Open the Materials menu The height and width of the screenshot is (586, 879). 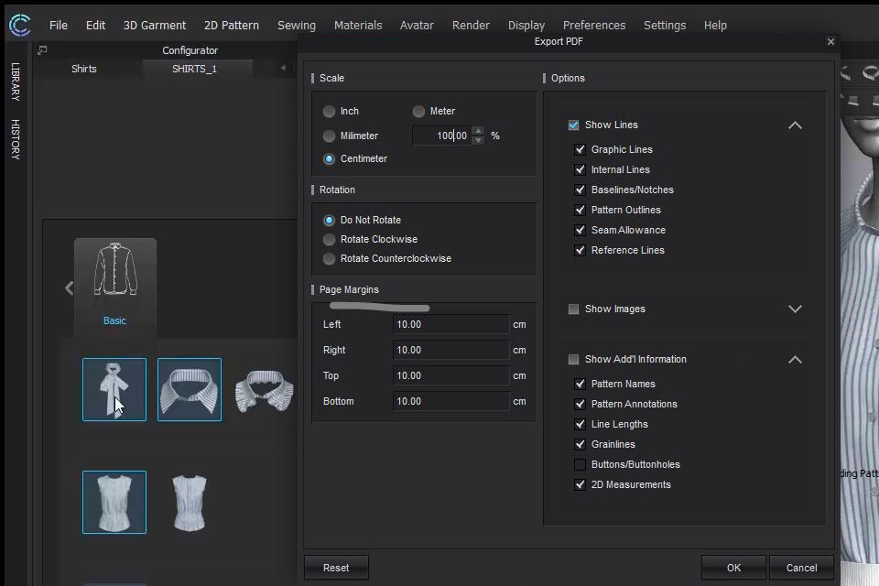358,26
